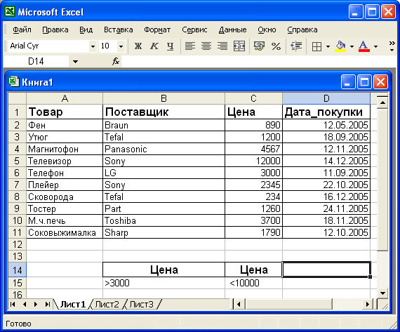Open font name dropdown Arial Cyr

point(93,46)
